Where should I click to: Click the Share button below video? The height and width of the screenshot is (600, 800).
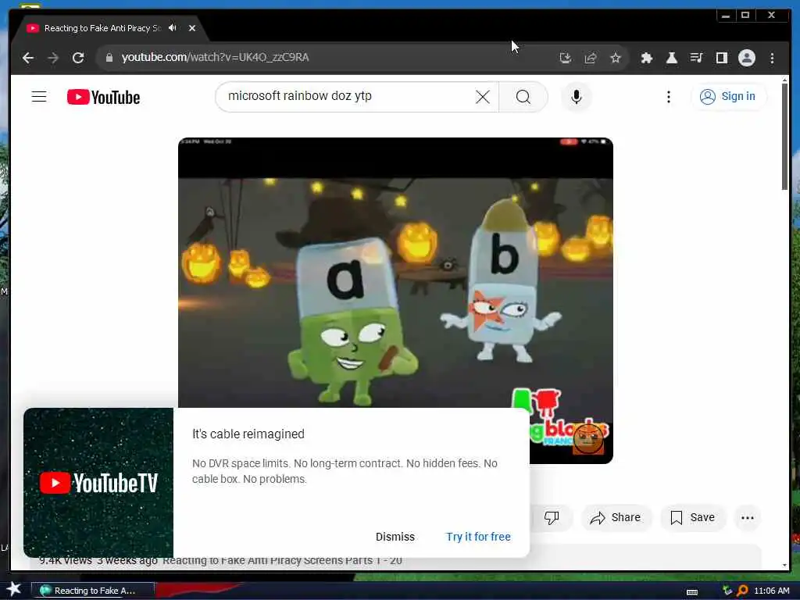[616, 517]
